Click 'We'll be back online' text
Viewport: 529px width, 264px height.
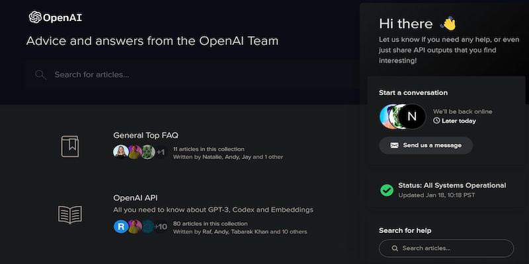462,112
